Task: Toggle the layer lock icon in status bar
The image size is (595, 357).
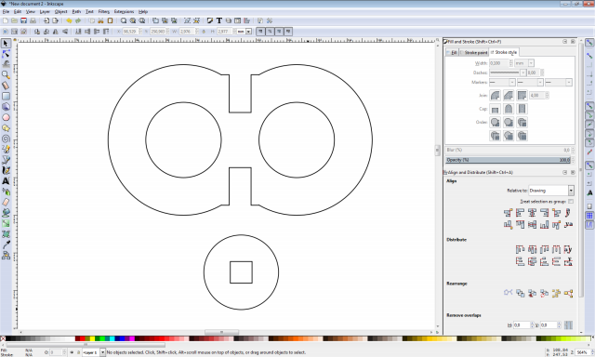Action: point(78,352)
